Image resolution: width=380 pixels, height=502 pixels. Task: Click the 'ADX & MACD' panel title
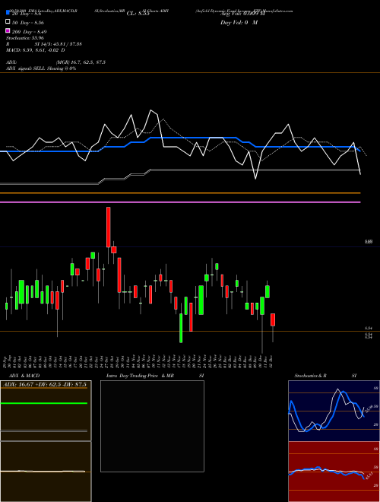24,376
